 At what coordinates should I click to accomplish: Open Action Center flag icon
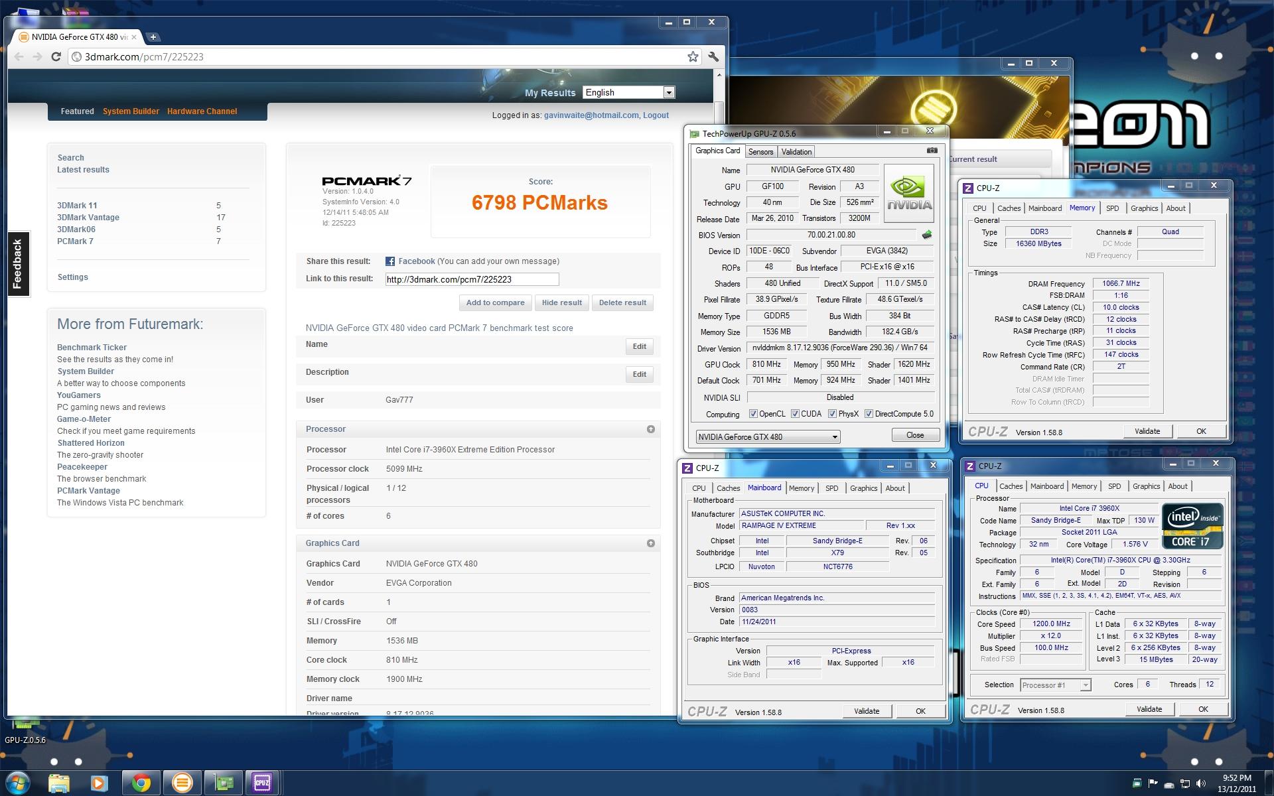pyautogui.click(x=1153, y=783)
